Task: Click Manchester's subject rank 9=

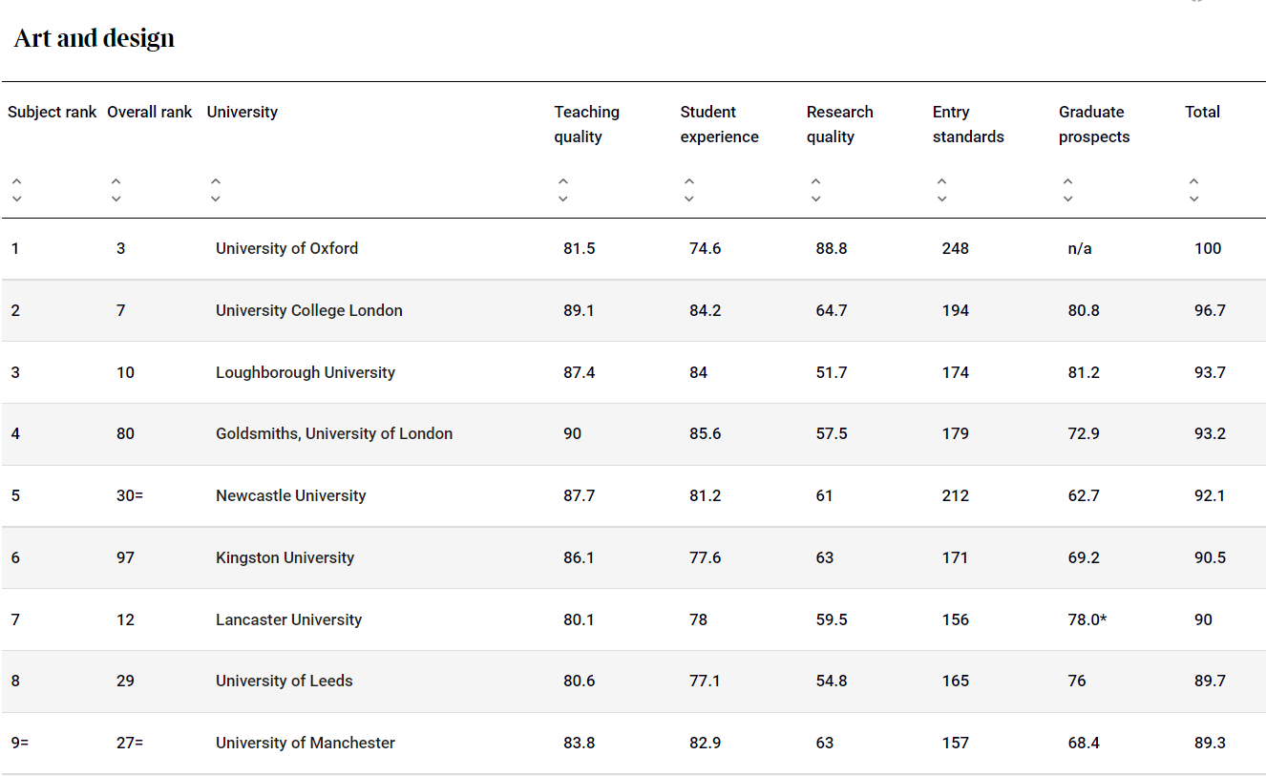Action: [20, 743]
